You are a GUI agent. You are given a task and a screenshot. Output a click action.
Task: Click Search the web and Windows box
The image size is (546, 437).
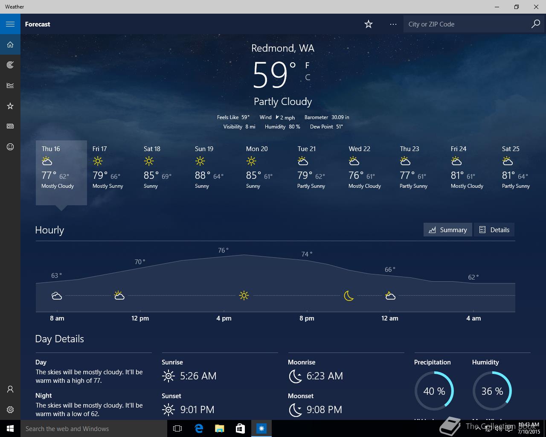[94, 428]
